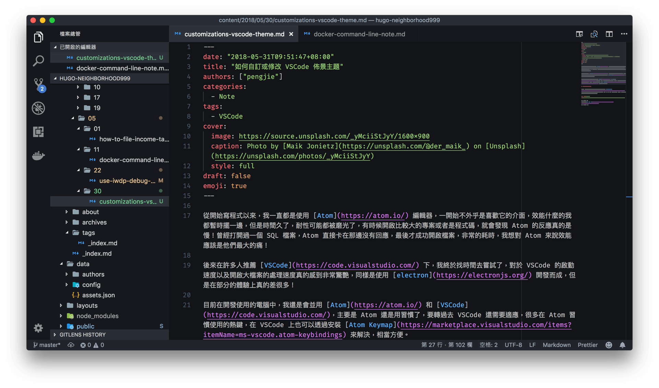The image size is (659, 388).
Task: Select customizations-vscode-th.. in open editors
Action: pyautogui.click(x=109, y=58)
